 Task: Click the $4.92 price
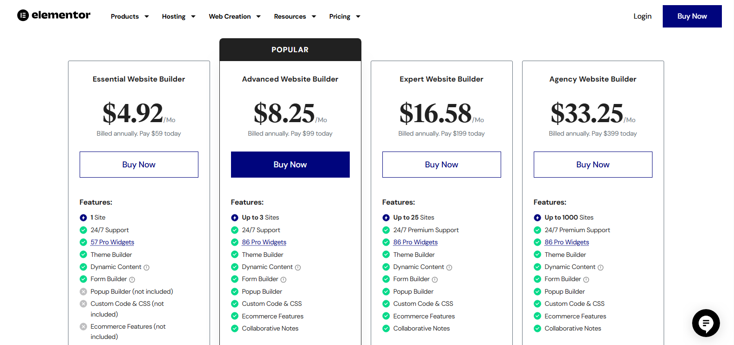coord(133,113)
